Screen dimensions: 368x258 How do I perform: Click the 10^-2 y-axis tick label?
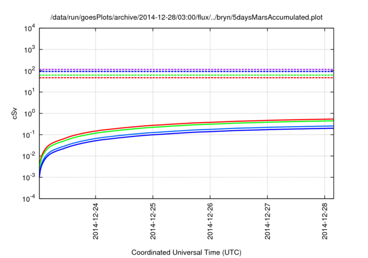pyautogui.click(x=29, y=156)
